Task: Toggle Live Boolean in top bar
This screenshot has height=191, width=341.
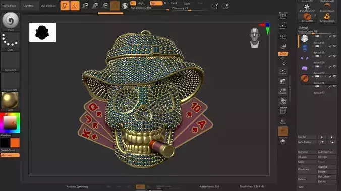Action: pyautogui.click(x=48, y=6)
